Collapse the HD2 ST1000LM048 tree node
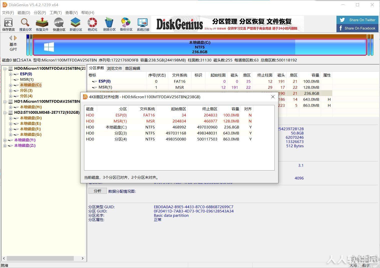380x268 pixels. click(x=5, y=112)
